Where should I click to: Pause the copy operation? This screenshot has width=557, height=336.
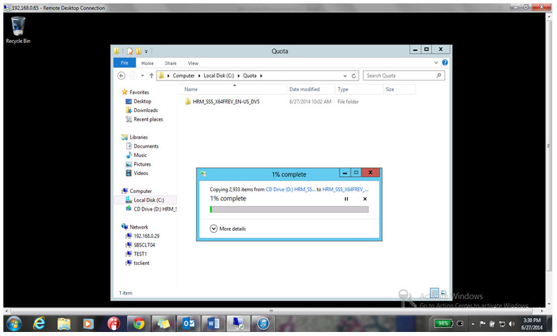point(346,199)
